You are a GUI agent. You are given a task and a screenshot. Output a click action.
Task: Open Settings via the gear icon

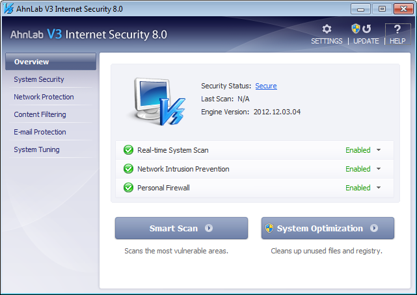click(327, 29)
